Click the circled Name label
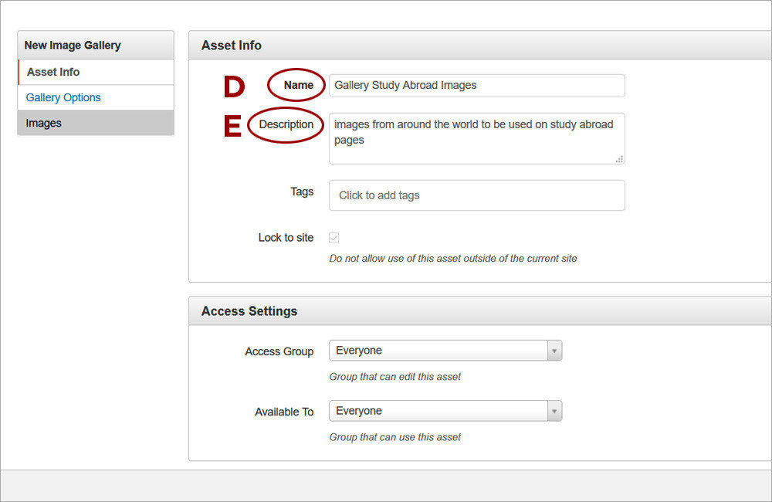This screenshot has height=502, width=772. (297, 85)
